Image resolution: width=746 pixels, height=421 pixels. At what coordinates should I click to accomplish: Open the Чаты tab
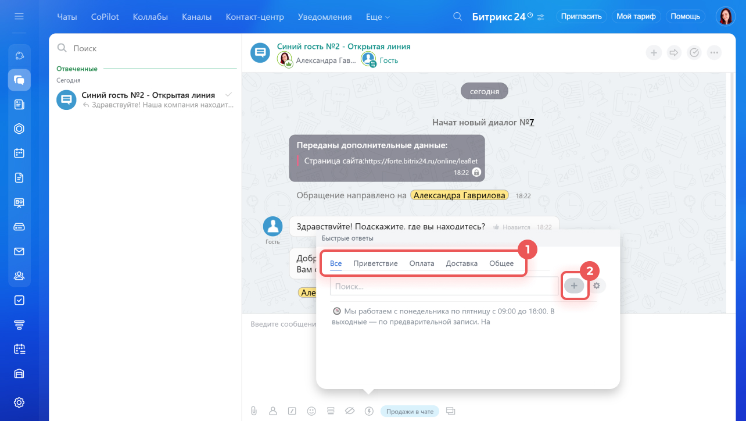pos(67,17)
